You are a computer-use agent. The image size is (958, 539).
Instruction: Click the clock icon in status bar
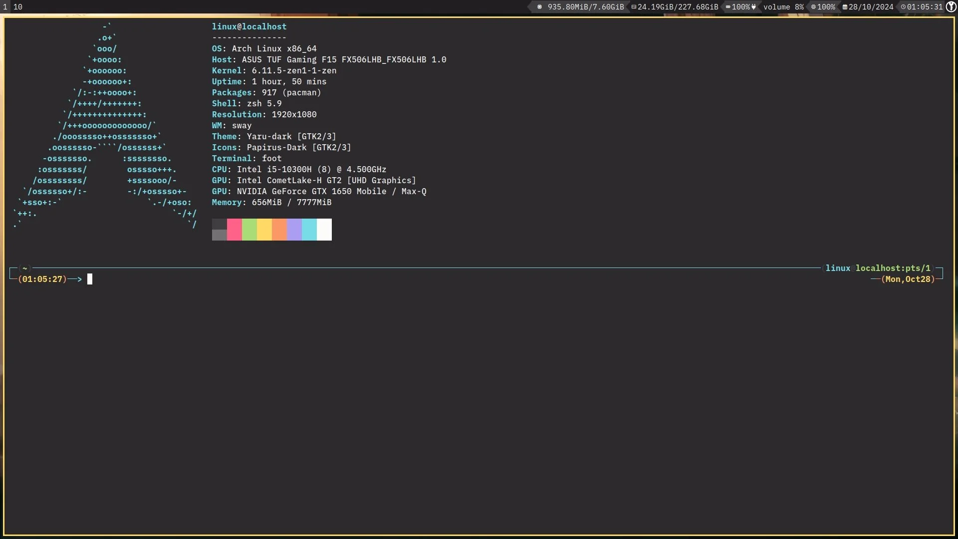tap(903, 7)
